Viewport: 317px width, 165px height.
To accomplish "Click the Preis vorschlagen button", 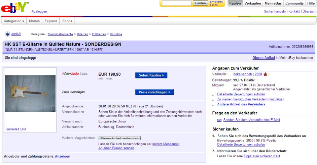I will click(x=154, y=92).
